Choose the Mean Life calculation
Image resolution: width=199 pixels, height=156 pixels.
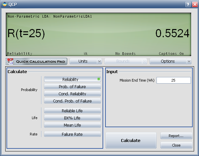pyautogui.click(x=72, y=125)
